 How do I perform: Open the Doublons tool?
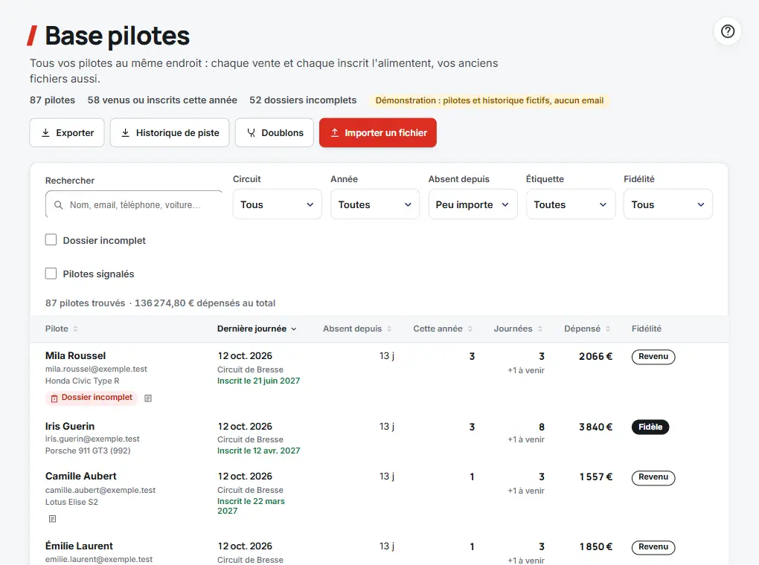[275, 132]
